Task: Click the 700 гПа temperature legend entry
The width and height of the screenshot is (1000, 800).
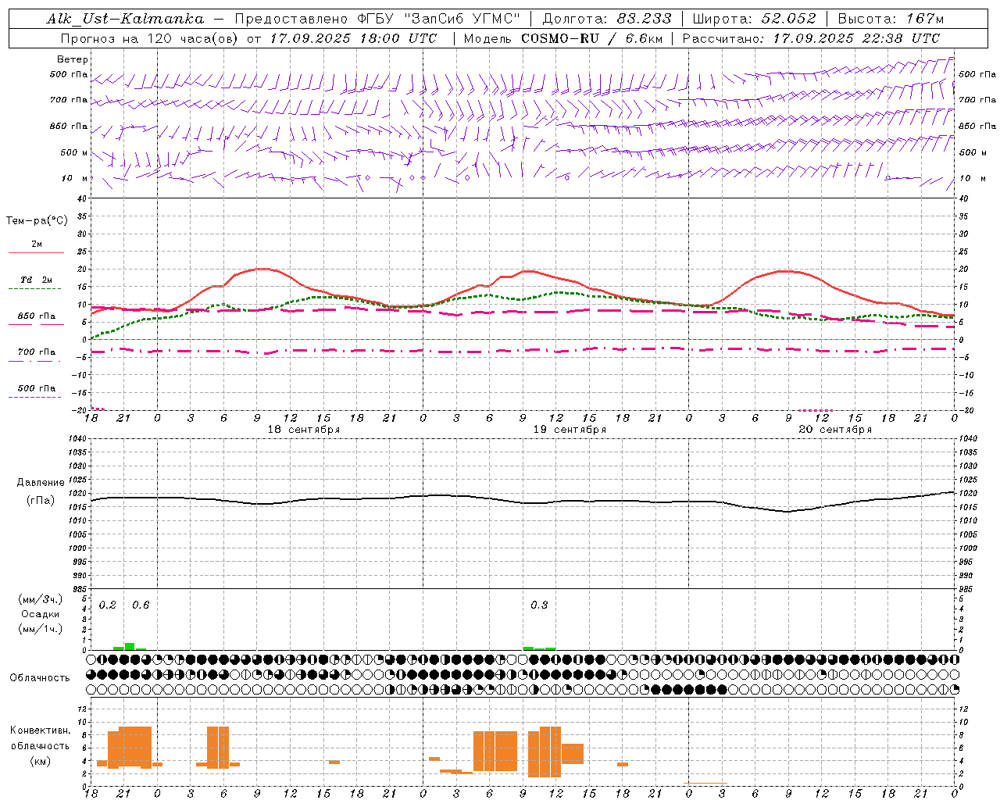Action: coord(37,352)
